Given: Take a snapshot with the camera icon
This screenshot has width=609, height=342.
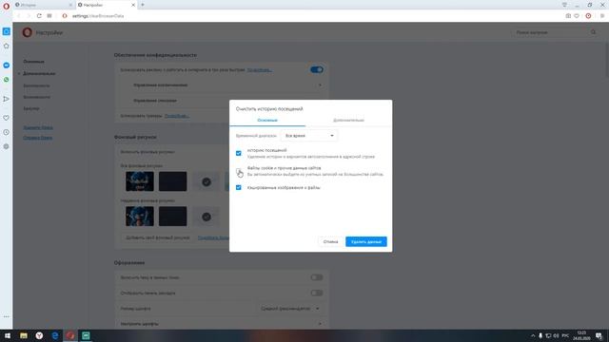Looking at the screenshot, I should (x=568, y=16).
